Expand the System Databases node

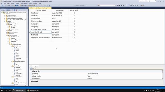[x=5, y=15]
